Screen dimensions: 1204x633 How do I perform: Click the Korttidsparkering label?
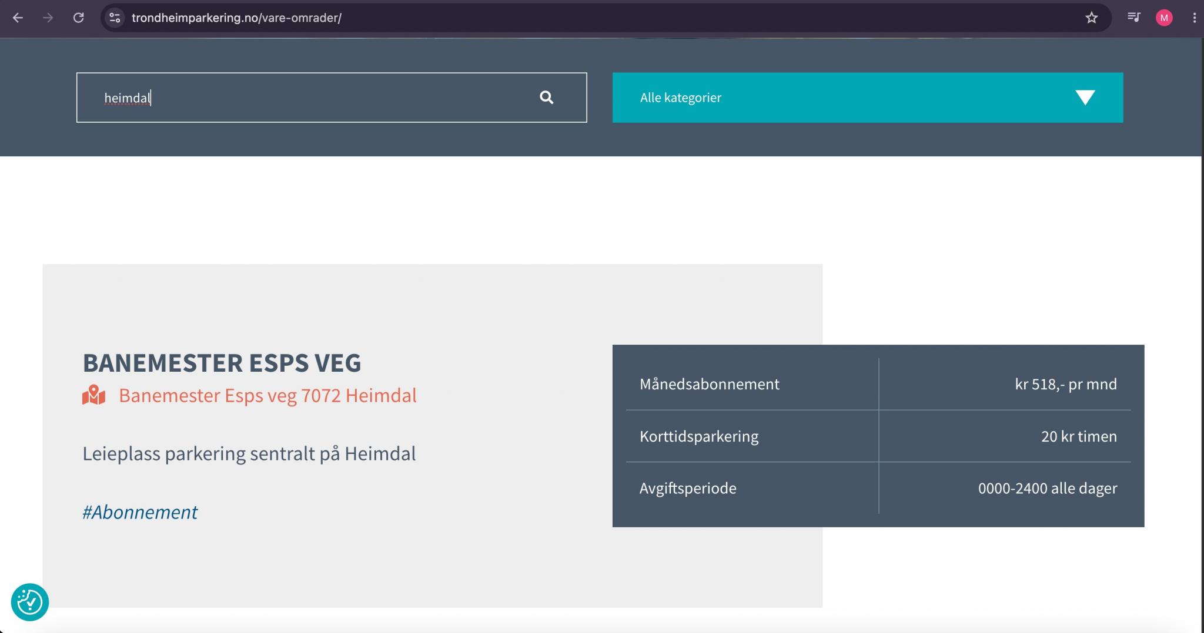point(699,436)
